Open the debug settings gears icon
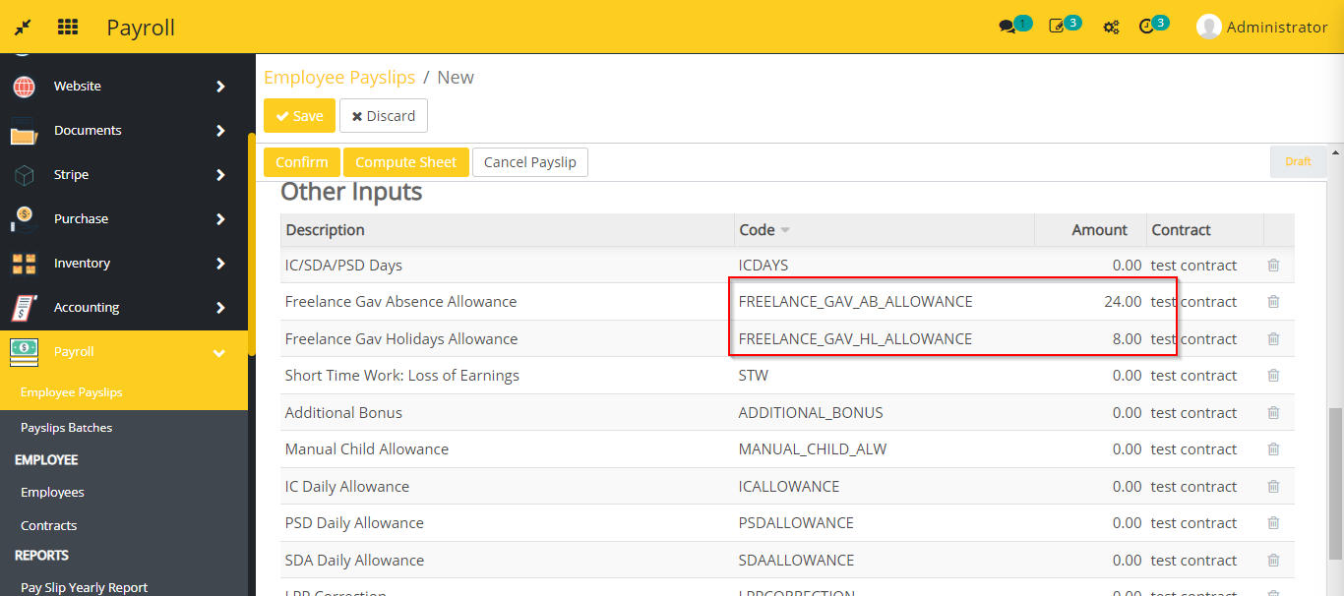Screen dimensions: 1344x596 (x=1111, y=27)
